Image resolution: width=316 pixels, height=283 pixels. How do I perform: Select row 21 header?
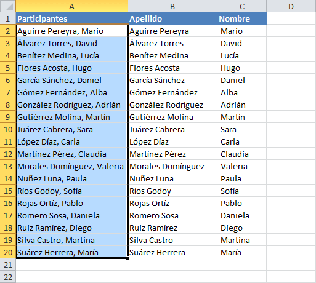click(8, 265)
